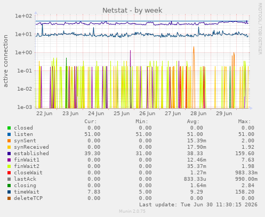Click the '27 Jun' x-axis date label
The width and height of the screenshot is (265, 217).
[x=173, y=114]
